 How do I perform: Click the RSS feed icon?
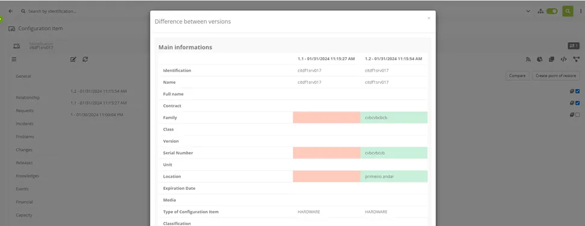point(528,59)
